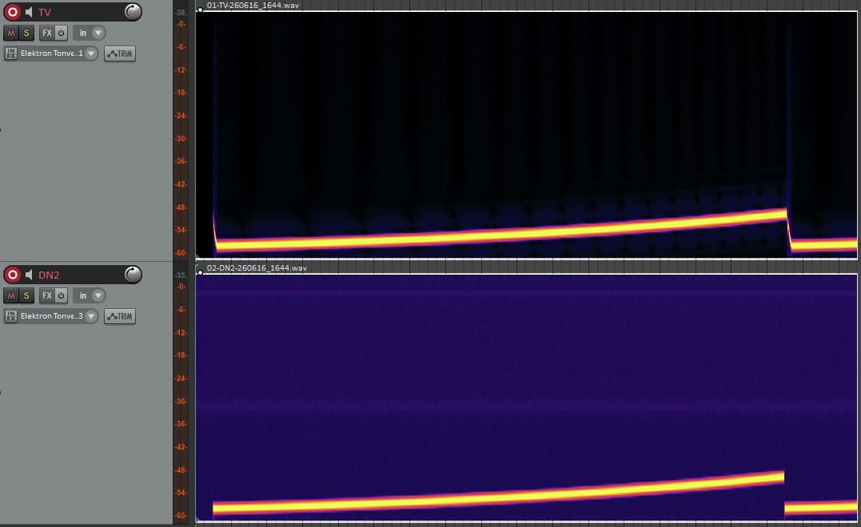Solo the DN2 track
The image size is (861, 527).
pyautogui.click(x=26, y=295)
